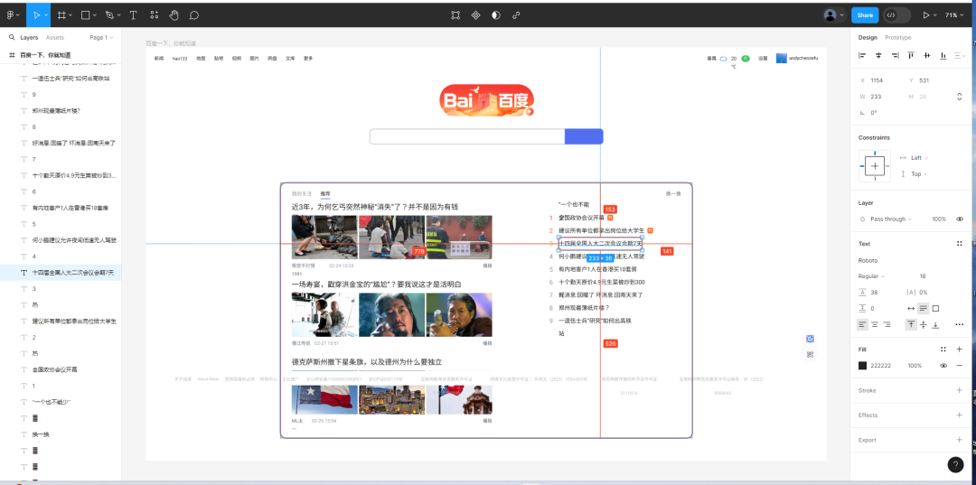Screen dimensions: 976x485
Task: Align top icon in Design panel
Action: (911, 55)
